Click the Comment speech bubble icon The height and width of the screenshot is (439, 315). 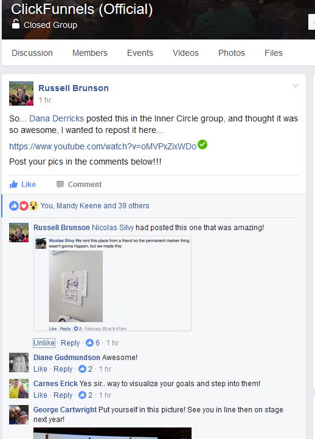click(x=60, y=185)
